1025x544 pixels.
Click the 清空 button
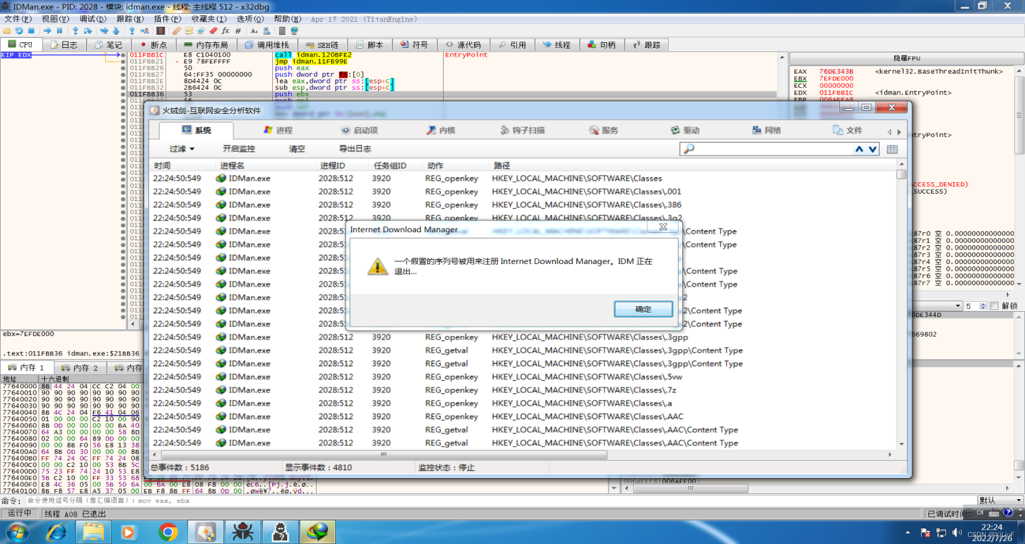pyautogui.click(x=297, y=149)
